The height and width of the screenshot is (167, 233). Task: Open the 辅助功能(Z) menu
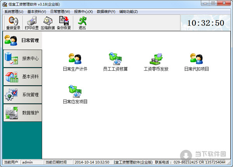[x=129, y=12]
